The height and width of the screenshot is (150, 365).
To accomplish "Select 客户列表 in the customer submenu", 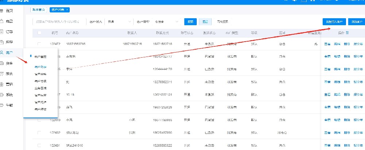I will coord(40,67).
